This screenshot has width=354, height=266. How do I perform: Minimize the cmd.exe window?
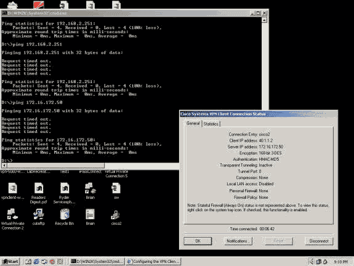(253, 13)
